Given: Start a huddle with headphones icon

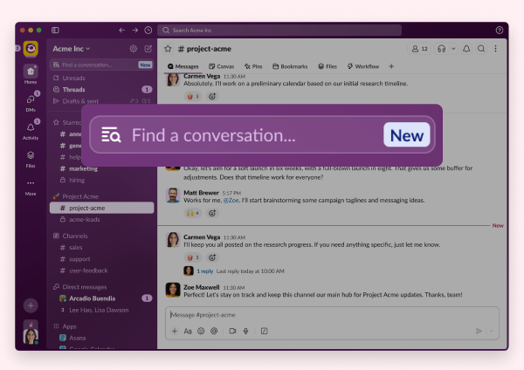Looking at the screenshot, I should coord(441,49).
